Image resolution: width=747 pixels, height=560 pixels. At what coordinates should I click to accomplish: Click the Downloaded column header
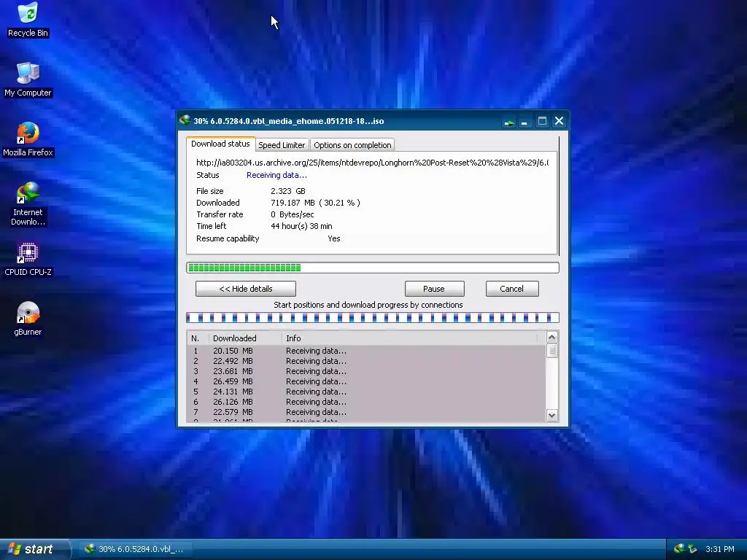pos(245,338)
